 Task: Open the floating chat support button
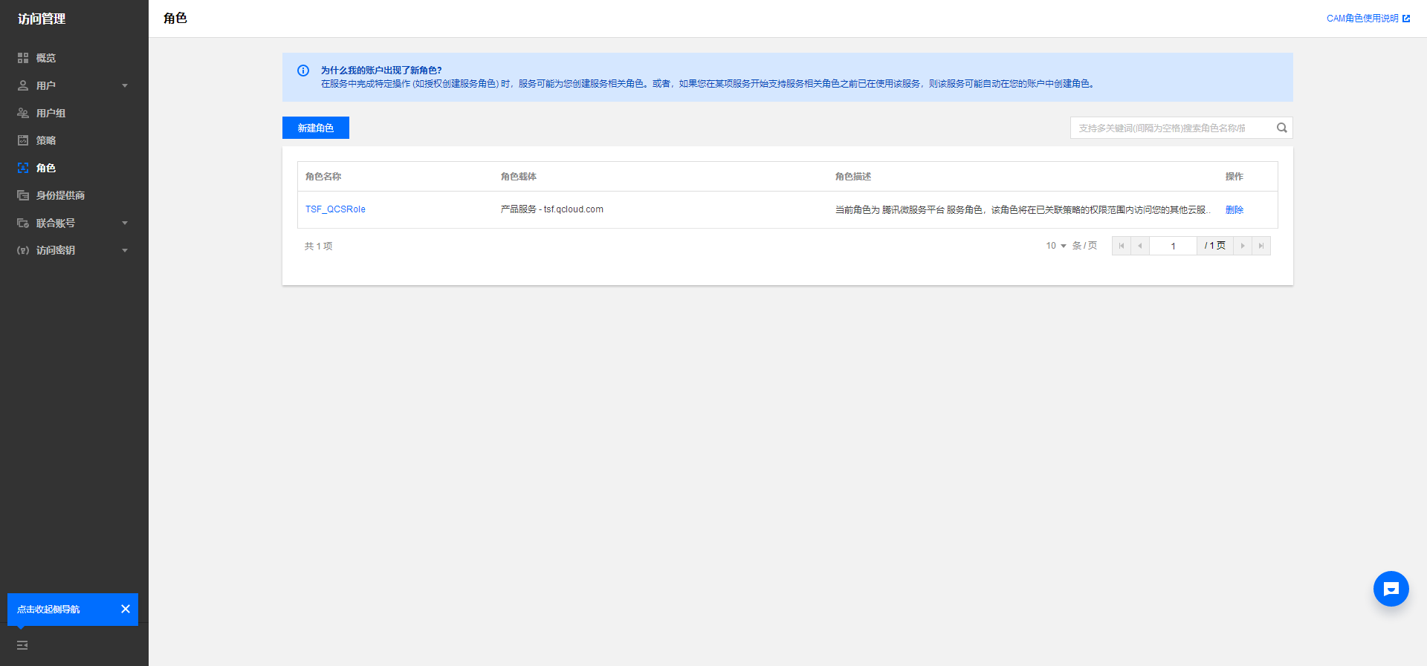(x=1391, y=589)
